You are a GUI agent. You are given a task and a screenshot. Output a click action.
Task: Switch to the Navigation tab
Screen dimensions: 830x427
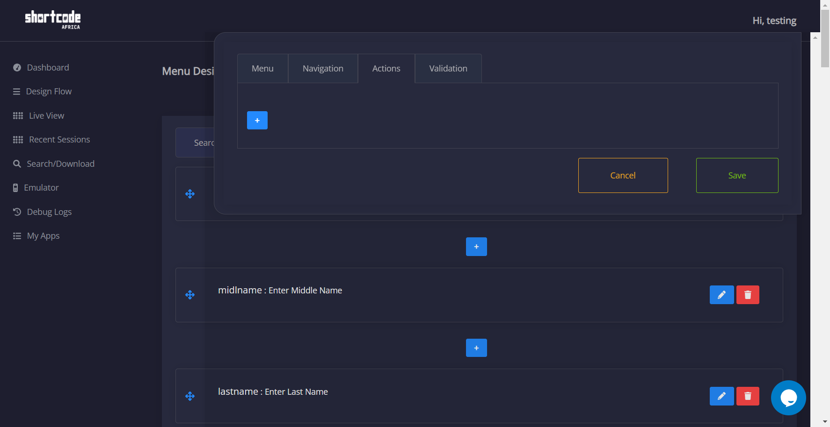coord(323,69)
